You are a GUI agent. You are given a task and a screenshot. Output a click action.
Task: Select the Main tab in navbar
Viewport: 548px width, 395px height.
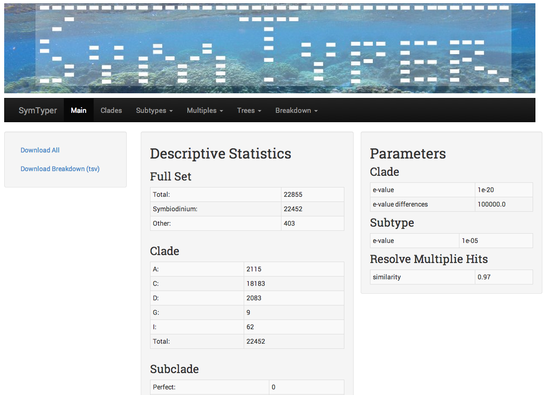click(x=79, y=110)
